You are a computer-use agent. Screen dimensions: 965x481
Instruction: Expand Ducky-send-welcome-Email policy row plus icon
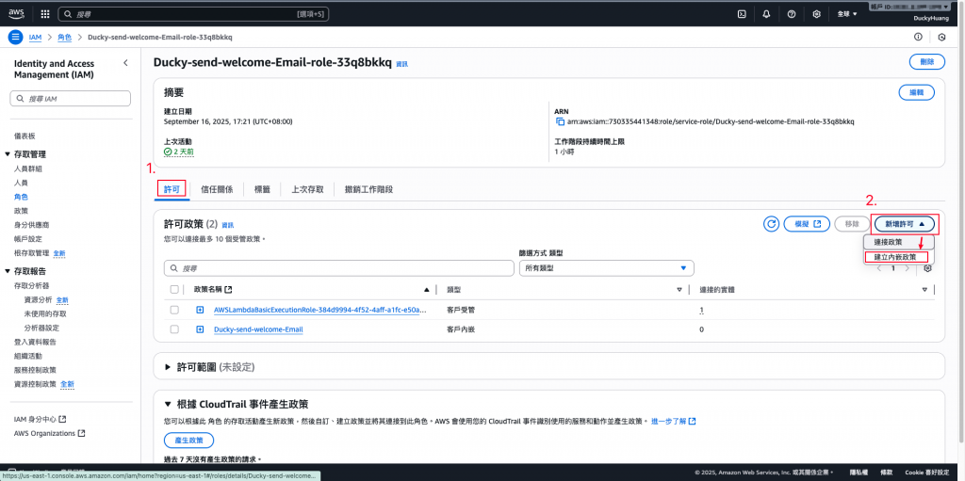click(x=200, y=329)
